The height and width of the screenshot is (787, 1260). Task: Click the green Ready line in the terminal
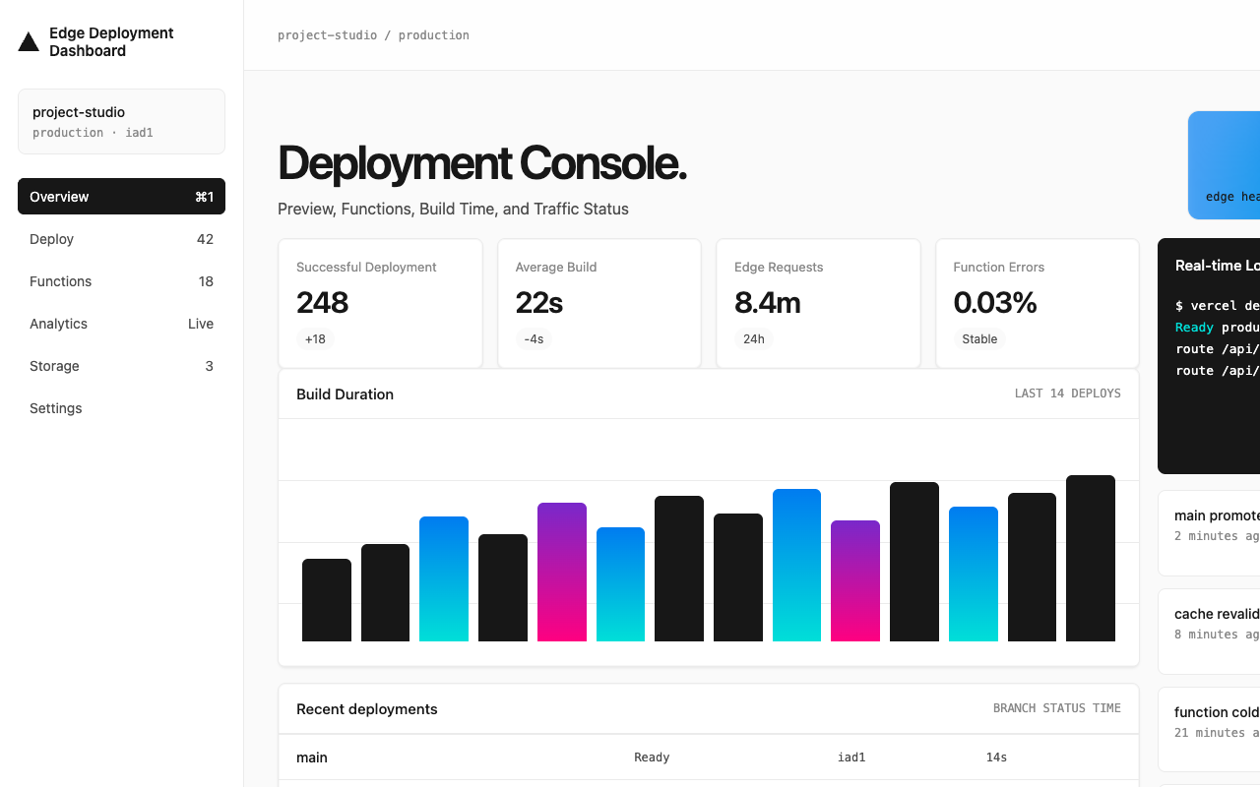(x=1218, y=328)
